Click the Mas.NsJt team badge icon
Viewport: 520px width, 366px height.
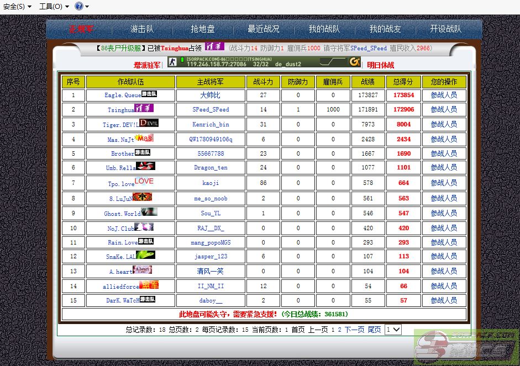144,138
